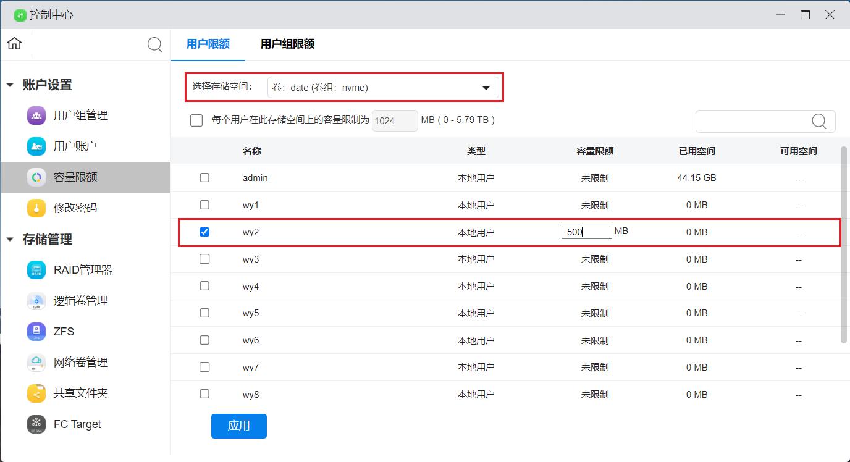Open the 选择存储空间 volume dropdown

384,87
